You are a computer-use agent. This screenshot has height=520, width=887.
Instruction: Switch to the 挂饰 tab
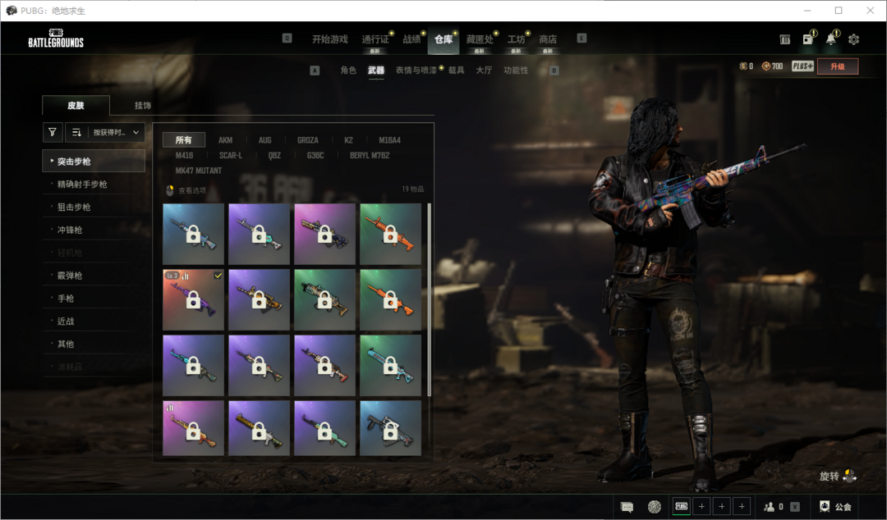pos(142,106)
